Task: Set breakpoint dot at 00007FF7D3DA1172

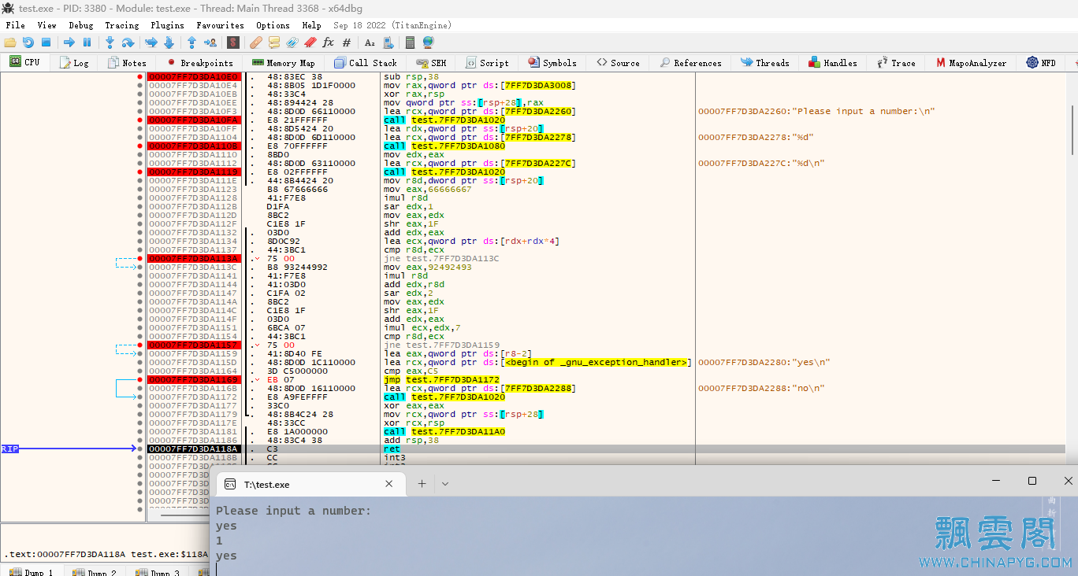Action: [x=140, y=397]
